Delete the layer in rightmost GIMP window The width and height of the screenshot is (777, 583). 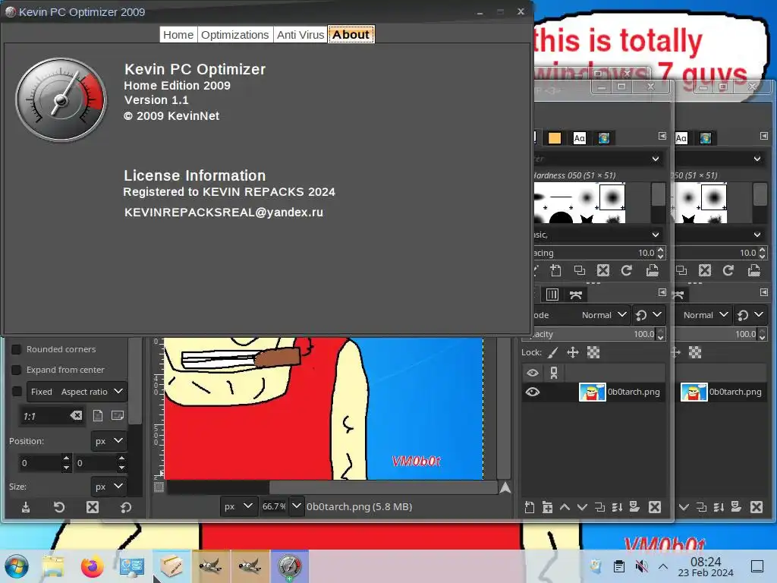(x=757, y=507)
